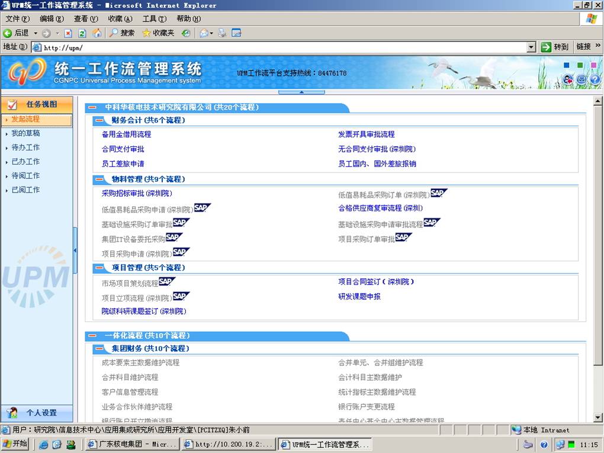Open the 个人设置 panel in the sidebar

click(37, 412)
